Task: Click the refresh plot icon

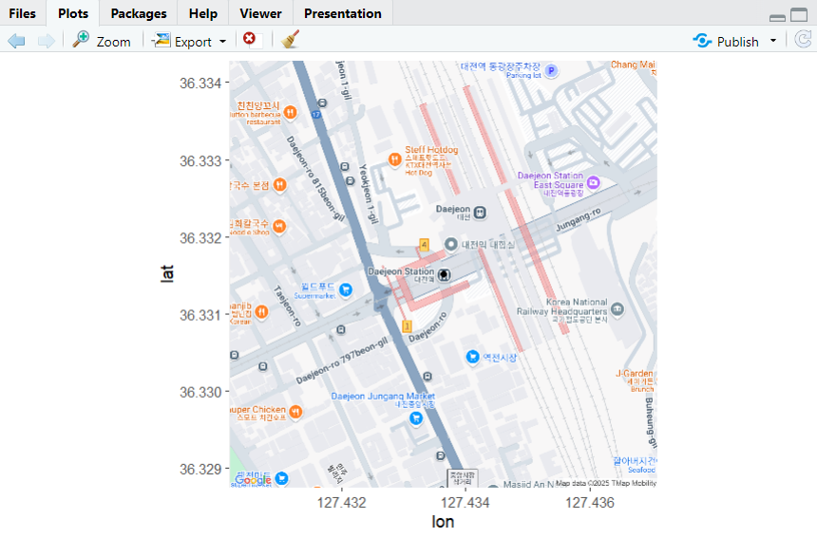Action: [803, 40]
